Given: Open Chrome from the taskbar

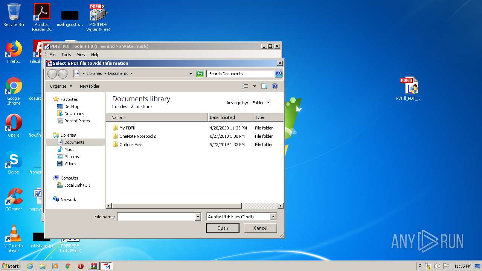Looking at the screenshot, I should pyautogui.click(x=68, y=266).
